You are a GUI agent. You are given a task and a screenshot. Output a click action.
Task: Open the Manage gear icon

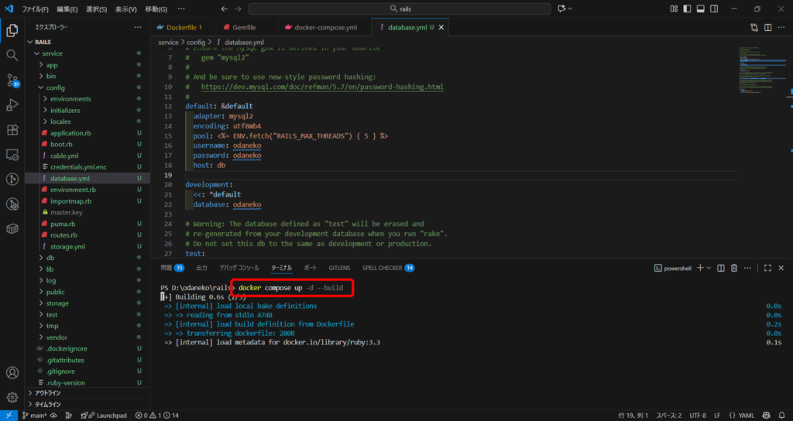coord(12,397)
